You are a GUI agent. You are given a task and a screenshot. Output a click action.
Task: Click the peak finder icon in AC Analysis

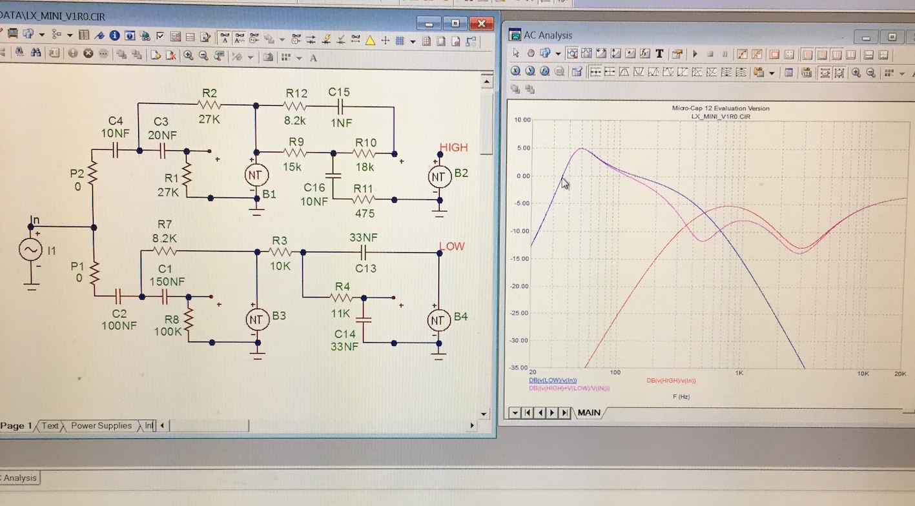click(x=624, y=72)
